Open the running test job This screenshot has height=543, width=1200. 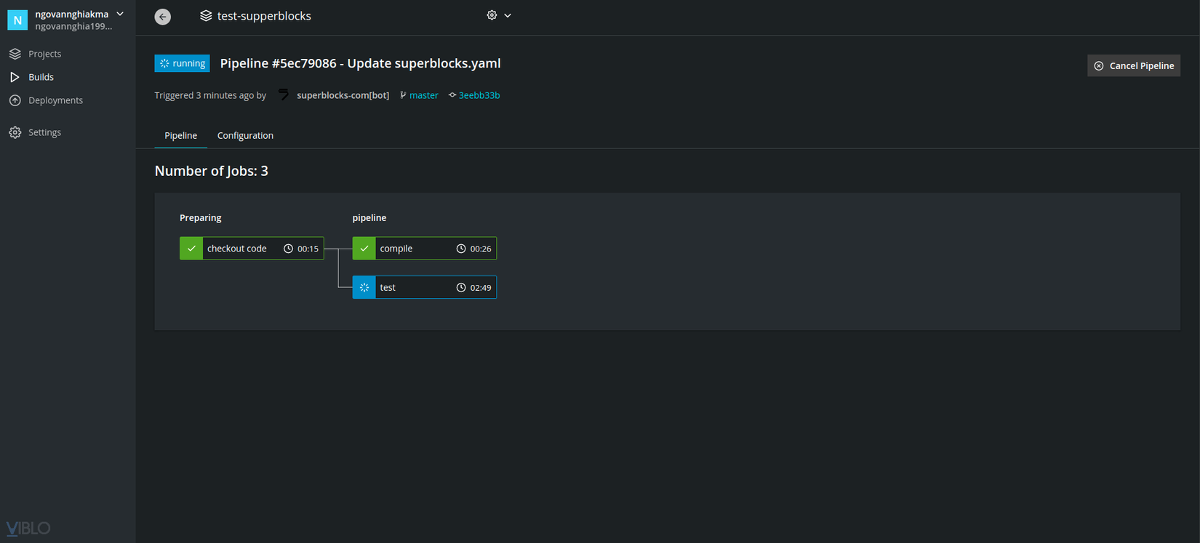[x=425, y=287]
